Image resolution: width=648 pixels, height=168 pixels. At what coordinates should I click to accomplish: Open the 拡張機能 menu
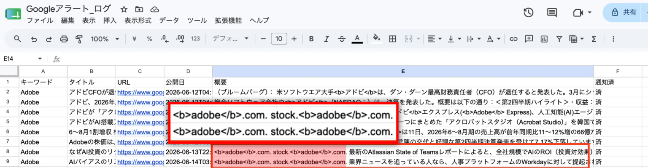coord(228,20)
